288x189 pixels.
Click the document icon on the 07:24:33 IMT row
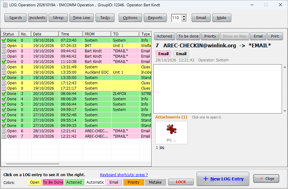(4, 45)
